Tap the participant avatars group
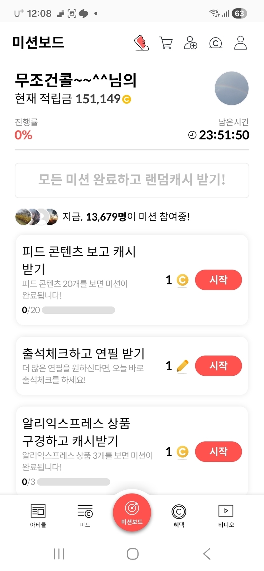The height and width of the screenshot is (571, 264). (x=37, y=217)
